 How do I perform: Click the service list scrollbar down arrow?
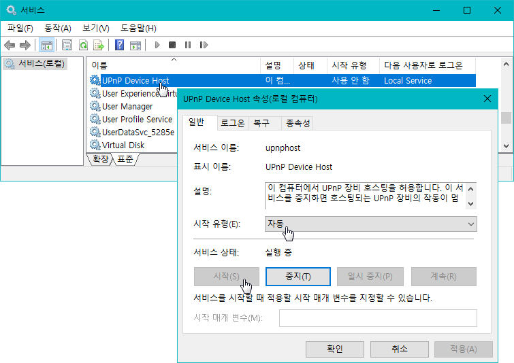pyautogui.click(x=506, y=146)
